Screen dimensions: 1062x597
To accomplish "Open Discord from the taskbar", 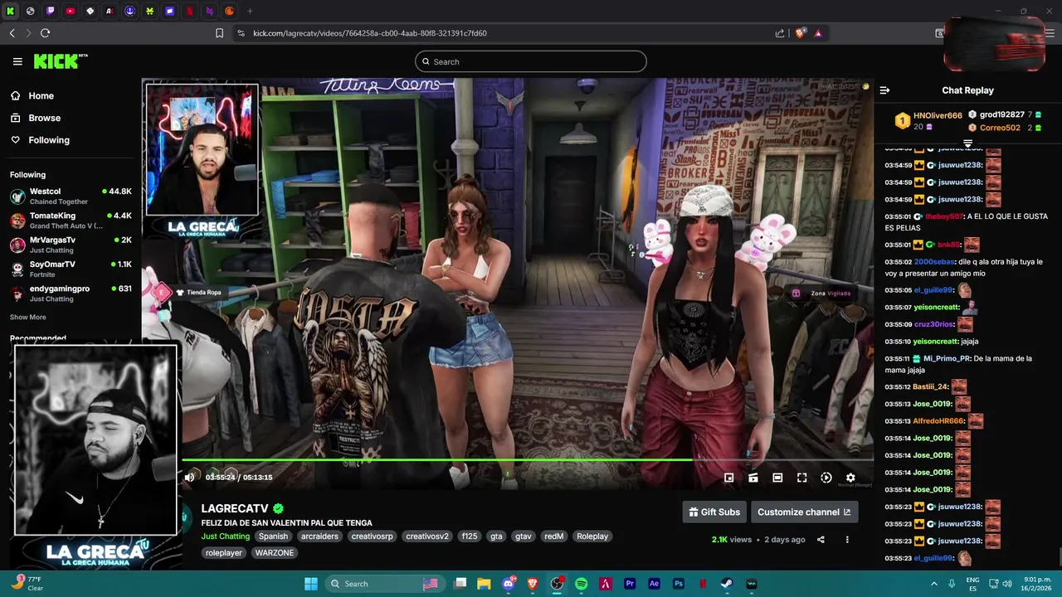I will tap(509, 584).
